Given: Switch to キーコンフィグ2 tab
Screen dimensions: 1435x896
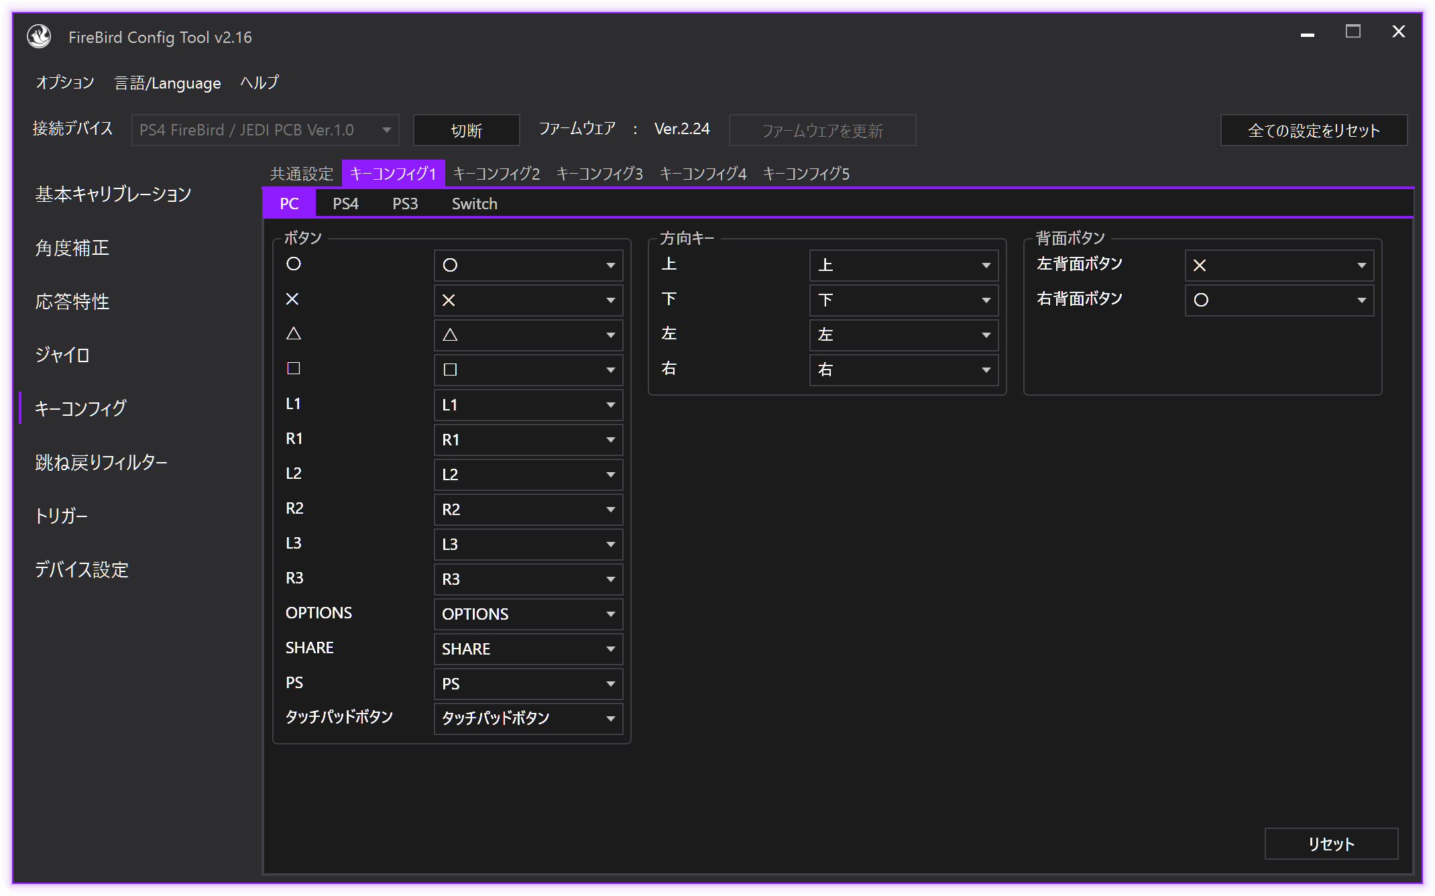Looking at the screenshot, I should pos(496,174).
